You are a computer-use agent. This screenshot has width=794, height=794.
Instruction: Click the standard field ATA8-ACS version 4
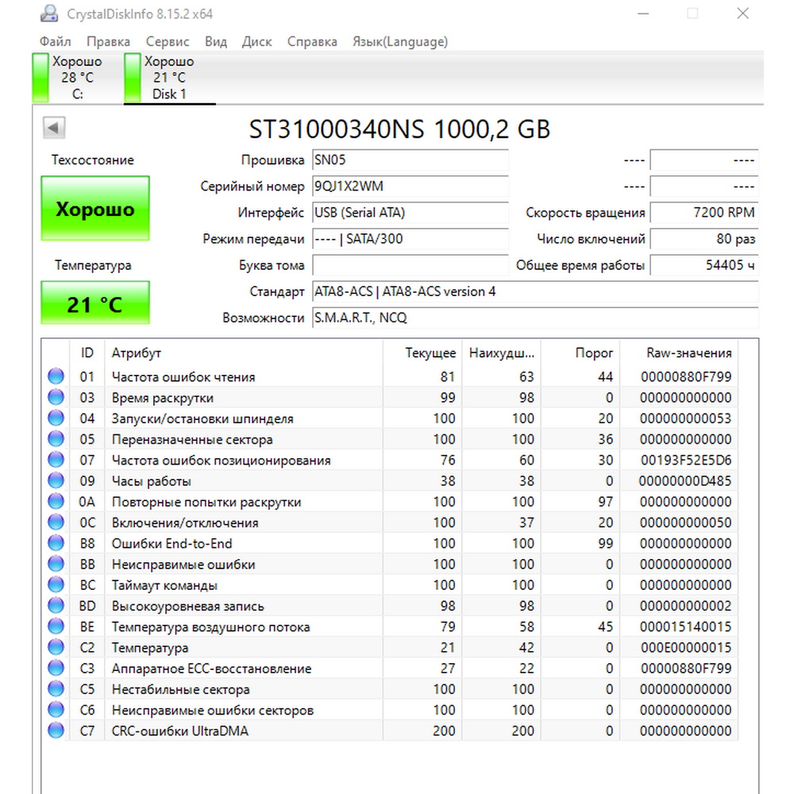pyautogui.click(x=535, y=291)
